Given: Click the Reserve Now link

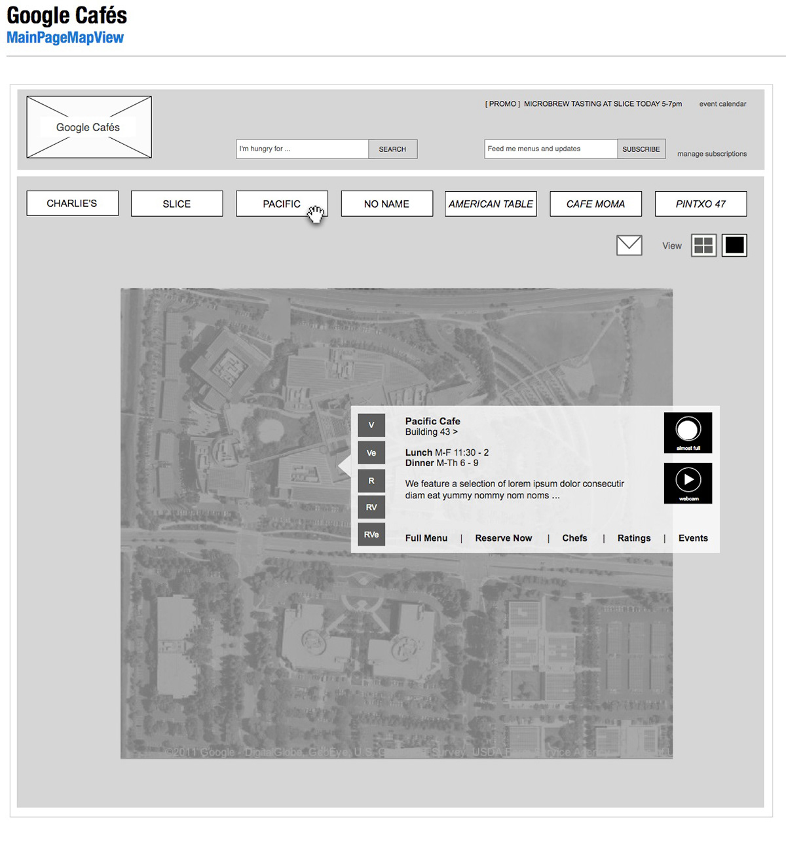Looking at the screenshot, I should pyautogui.click(x=504, y=538).
